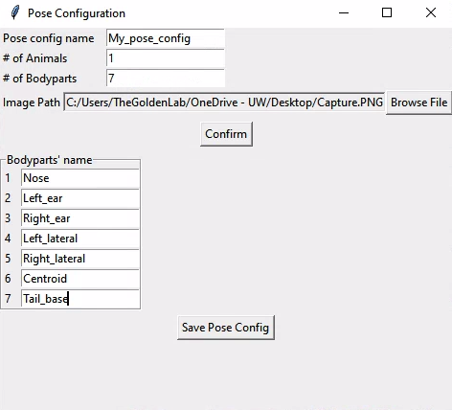Edit bodypart 5 Right_lateral field
This screenshot has height=410, width=452.
[80, 259]
